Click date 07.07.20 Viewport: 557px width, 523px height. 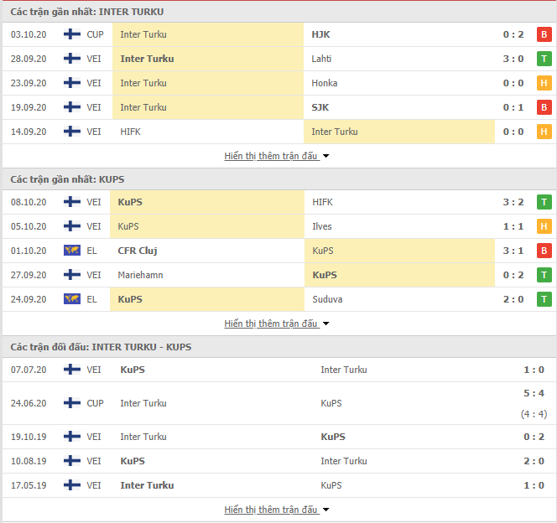29,370
